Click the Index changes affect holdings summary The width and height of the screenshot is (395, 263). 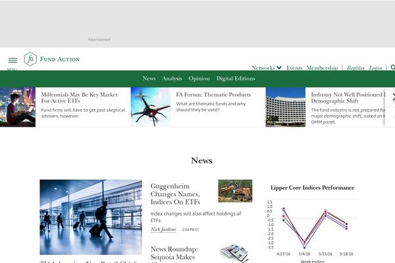tap(196, 217)
